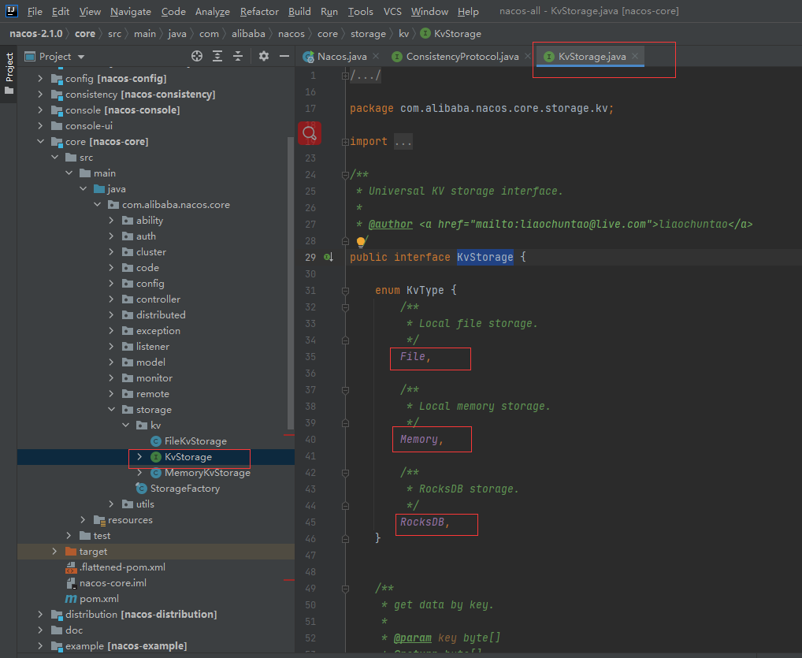Expand the MemoryKvStorage class node
This screenshot has width=802, height=658.
pos(139,472)
